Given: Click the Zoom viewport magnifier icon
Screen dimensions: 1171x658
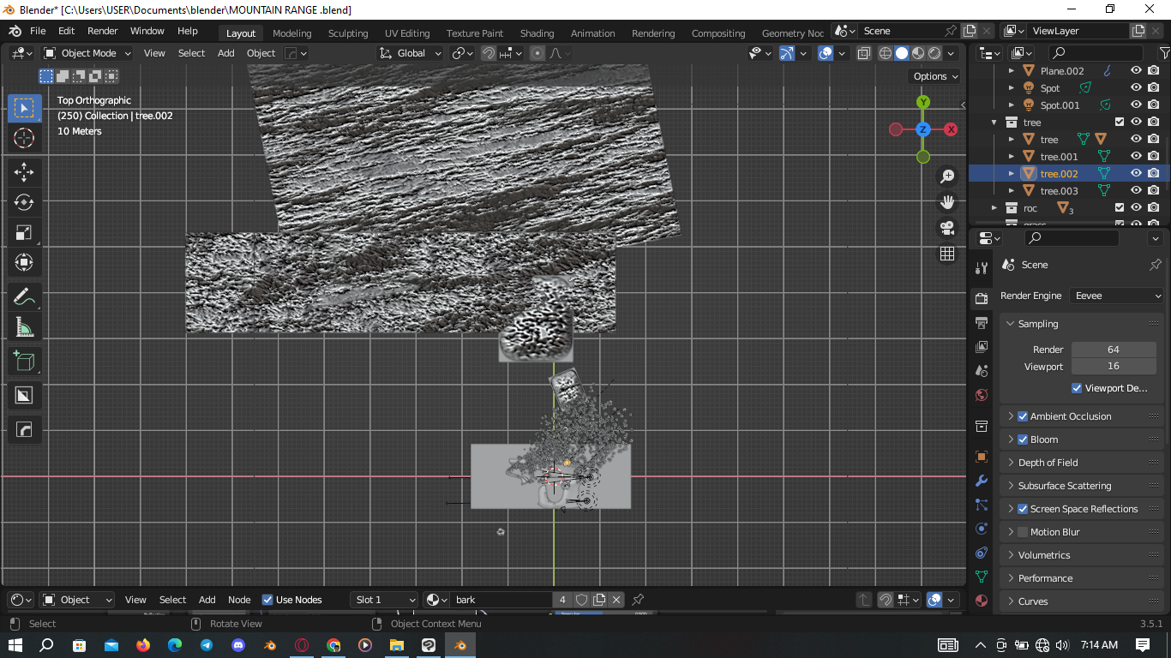Looking at the screenshot, I should (x=947, y=176).
